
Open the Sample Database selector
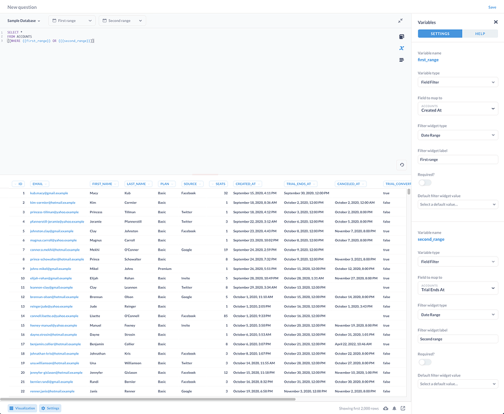coord(24,20)
